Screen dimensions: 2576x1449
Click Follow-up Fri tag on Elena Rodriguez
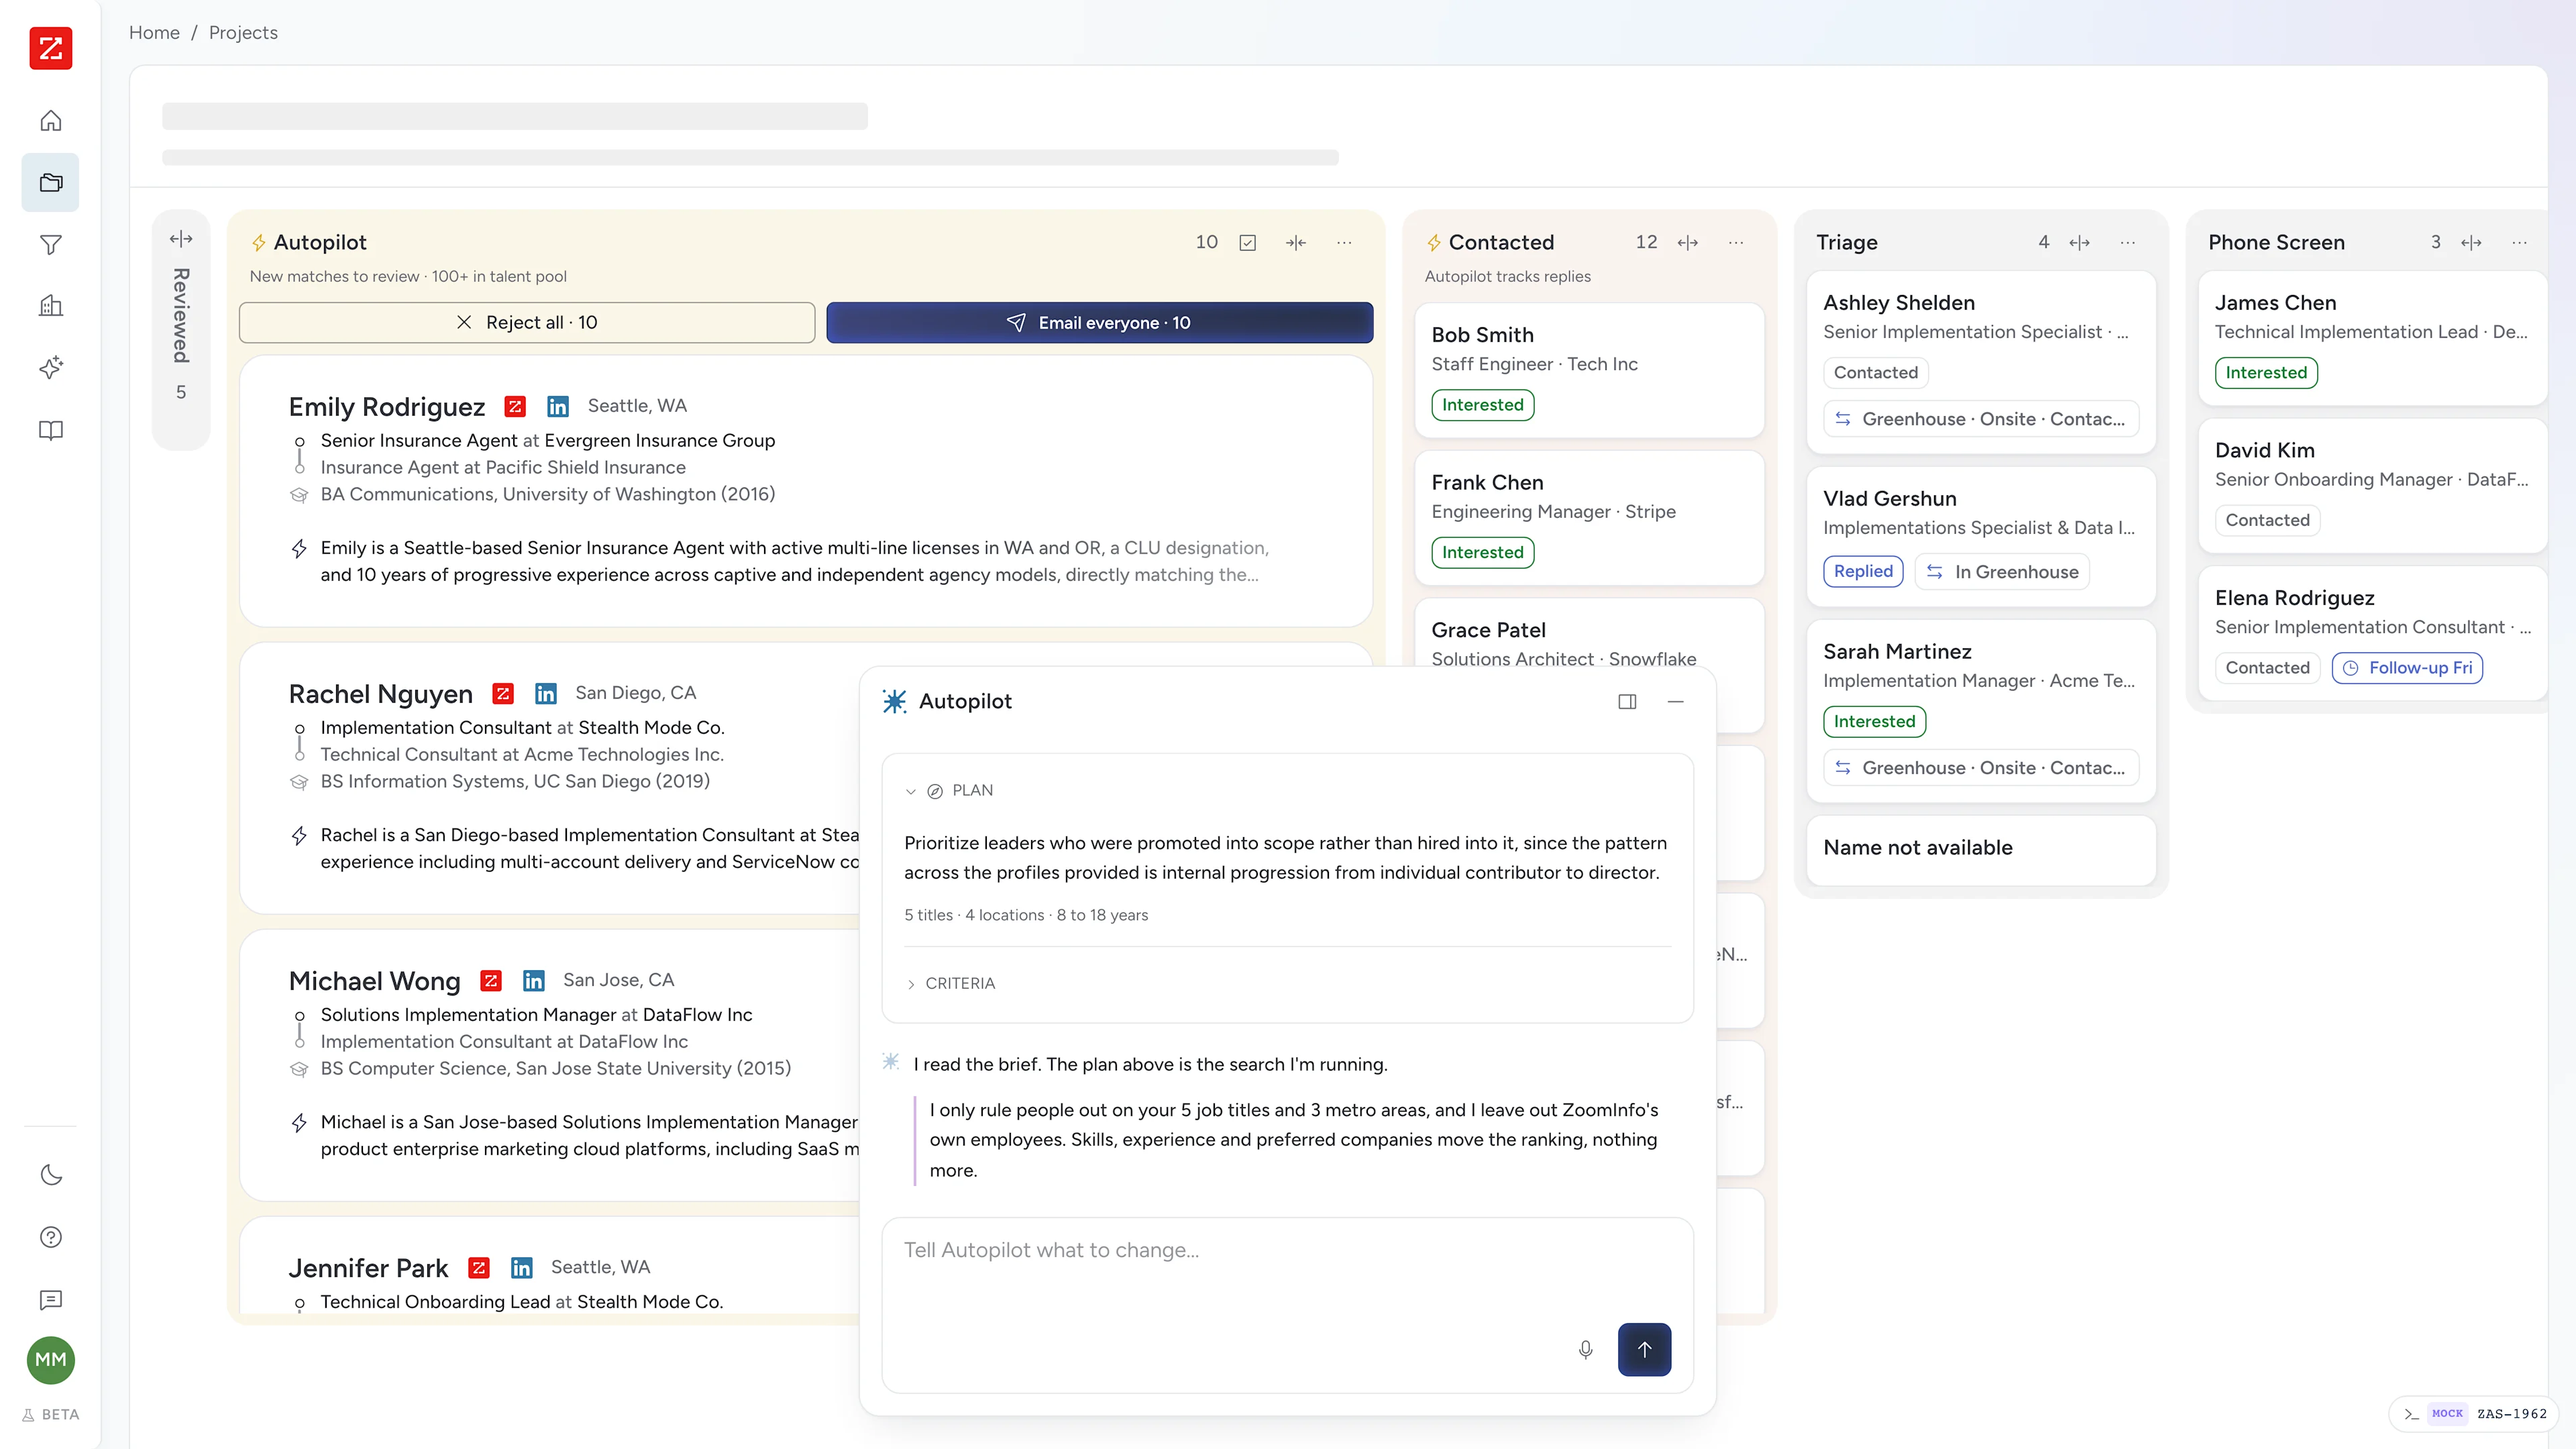(x=2407, y=668)
